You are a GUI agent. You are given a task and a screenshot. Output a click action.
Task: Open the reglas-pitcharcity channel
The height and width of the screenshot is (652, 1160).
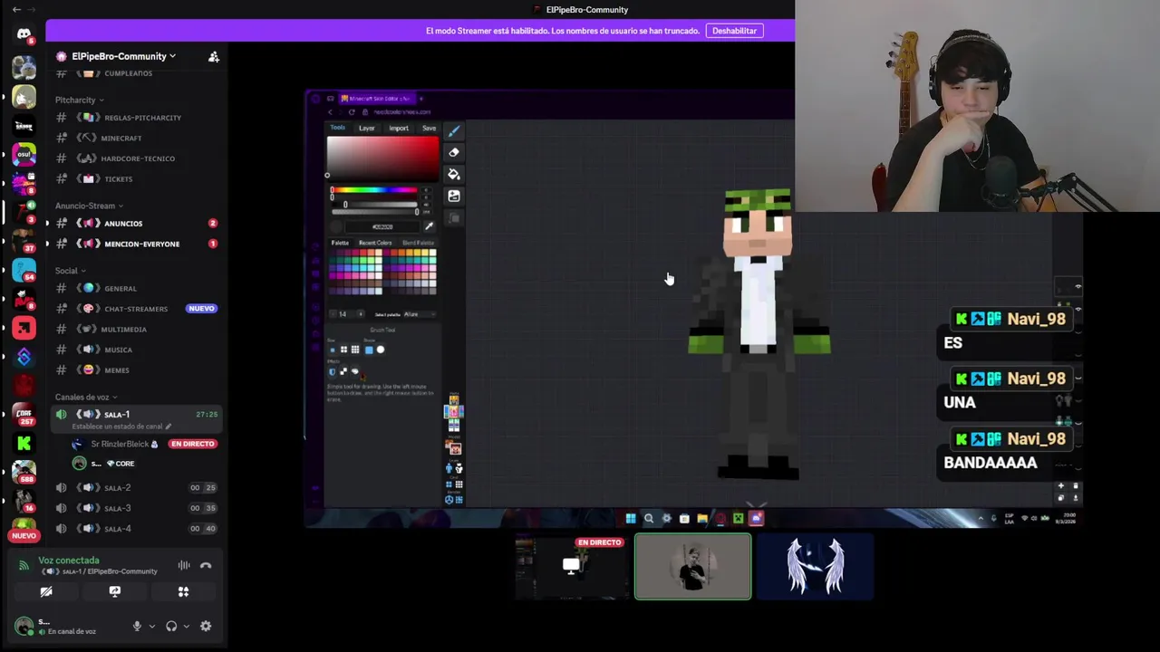pos(136,118)
